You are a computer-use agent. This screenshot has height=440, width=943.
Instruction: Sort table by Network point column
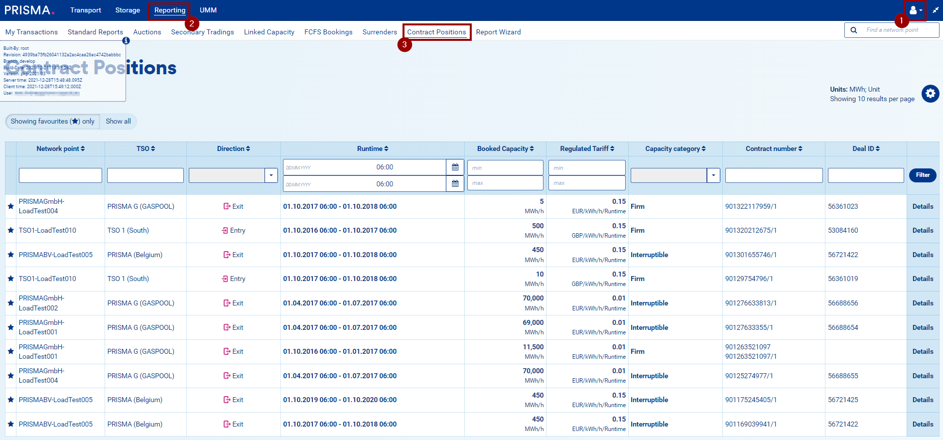point(60,148)
